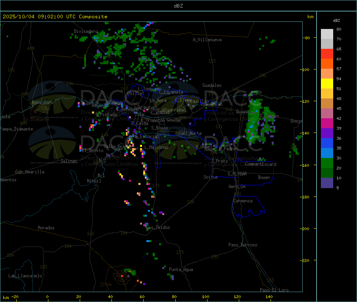
Task: Click the timestamp 2025/10/04 09:02:00 UTC Composite
Action: [x=55, y=17]
